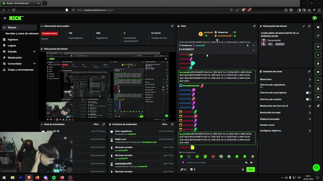Click the pin icon on pinned message
This screenshot has width=323, height=181.
[248, 46]
